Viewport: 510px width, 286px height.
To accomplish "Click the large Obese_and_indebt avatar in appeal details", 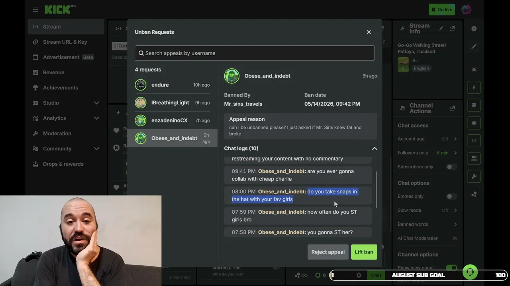I will tap(231, 76).
